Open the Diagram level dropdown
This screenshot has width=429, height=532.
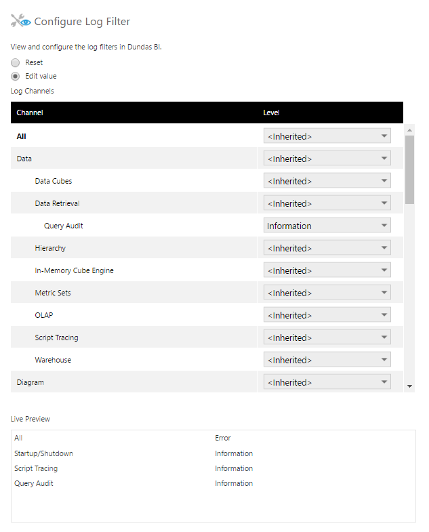tap(327, 382)
